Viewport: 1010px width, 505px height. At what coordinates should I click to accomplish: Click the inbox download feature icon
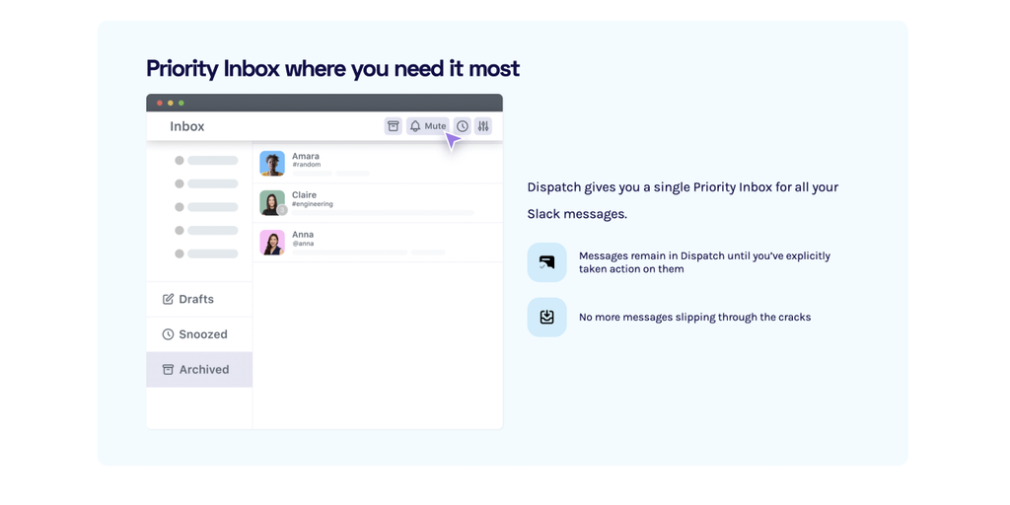click(x=546, y=317)
